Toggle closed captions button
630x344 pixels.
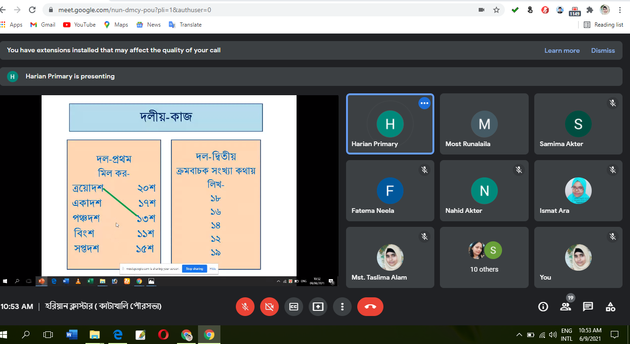point(294,307)
